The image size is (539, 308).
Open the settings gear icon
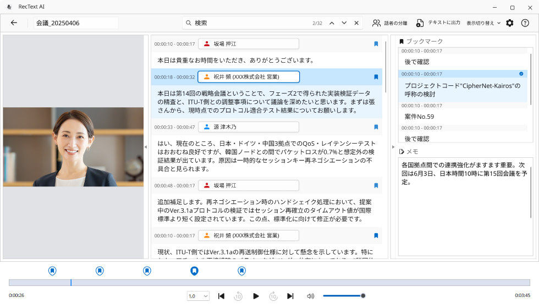click(x=510, y=23)
